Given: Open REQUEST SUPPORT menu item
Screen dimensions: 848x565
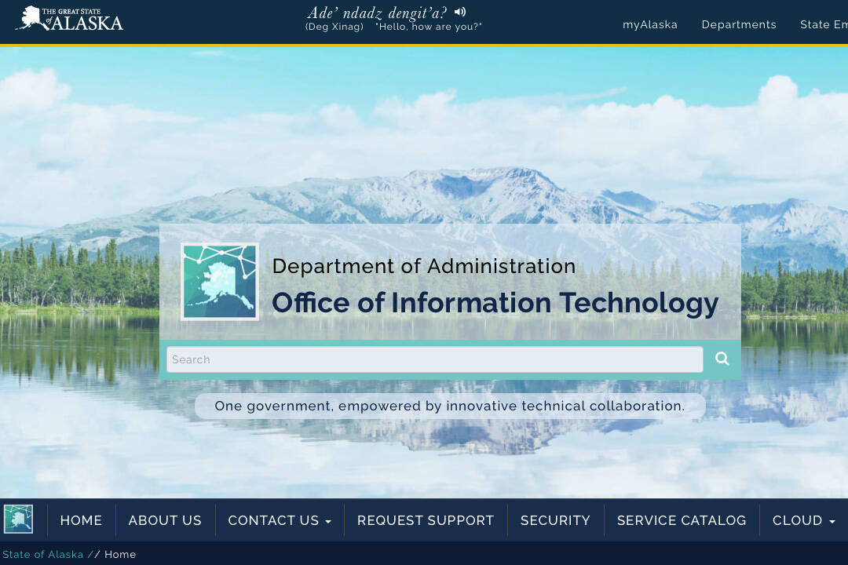Looking at the screenshot, I should [426, 520].
